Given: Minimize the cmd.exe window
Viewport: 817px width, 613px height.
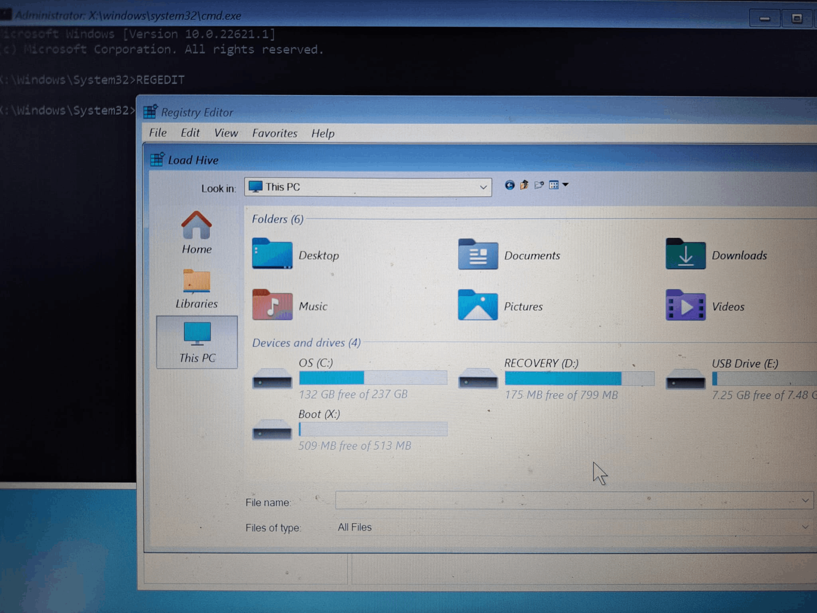Looking at the screenshot, I should click(x=764, y=18).
